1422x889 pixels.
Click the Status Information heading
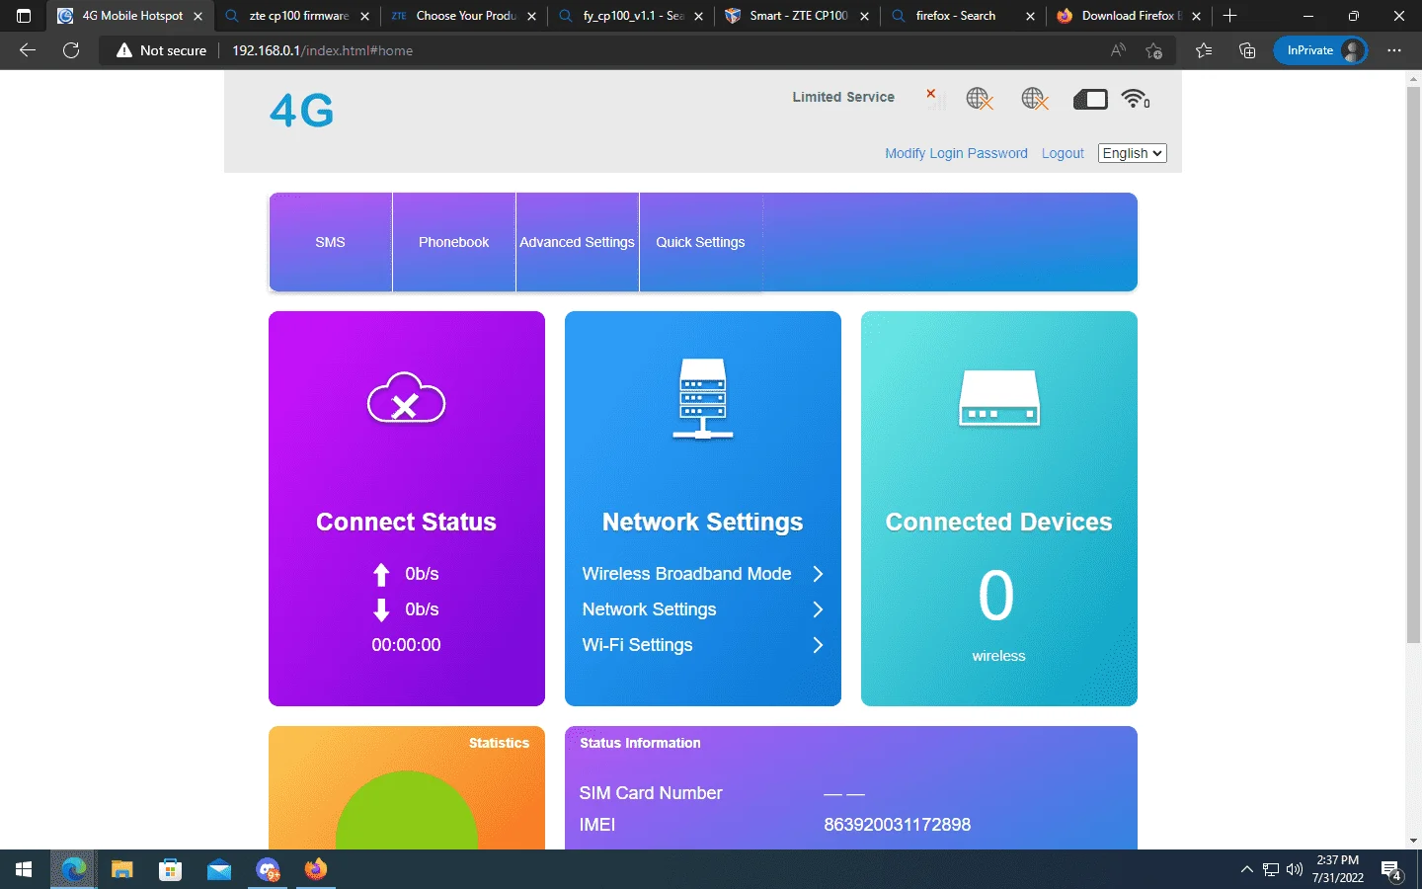(x=640, y=743)
